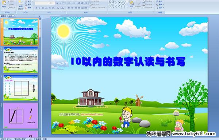
Task: Open the Numbering list dropdown
Action: pyautogui.click(x=74, y=3)
